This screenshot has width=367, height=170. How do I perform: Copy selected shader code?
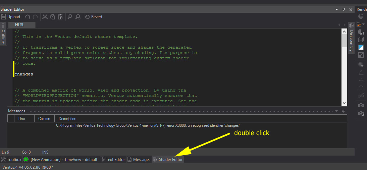coord(53,17)
